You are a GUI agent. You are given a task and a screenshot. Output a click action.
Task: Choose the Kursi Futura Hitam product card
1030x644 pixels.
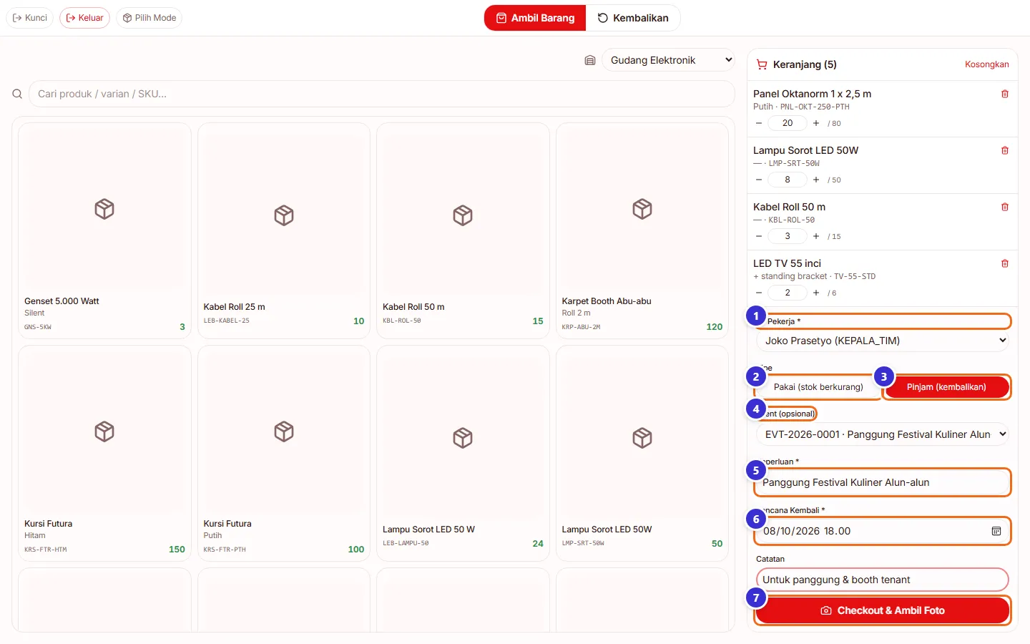tap(104, 453)
